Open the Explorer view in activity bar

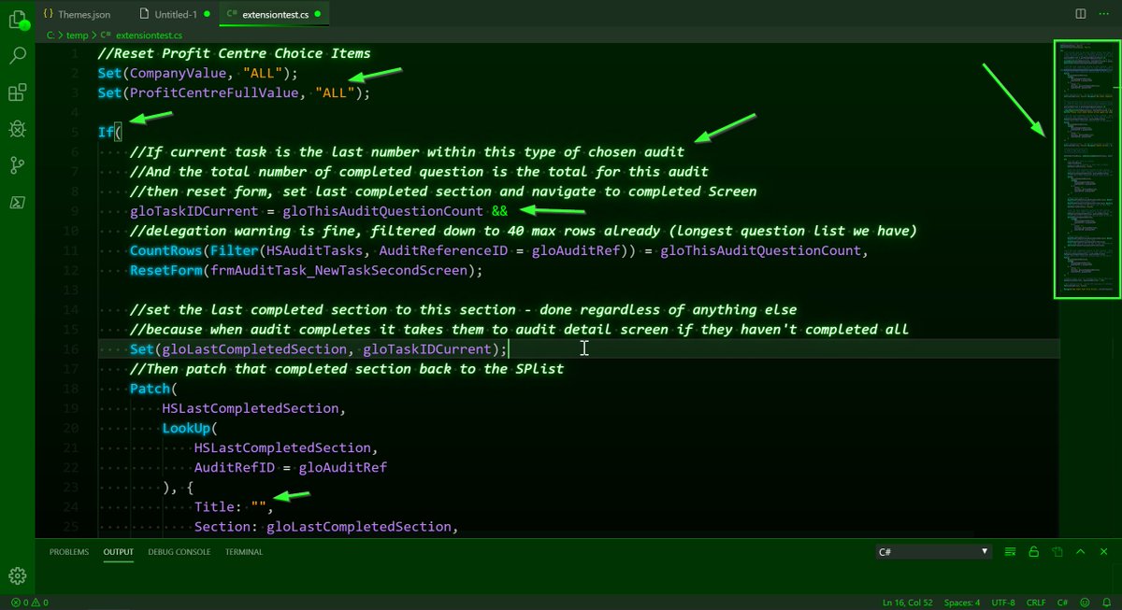17,19
